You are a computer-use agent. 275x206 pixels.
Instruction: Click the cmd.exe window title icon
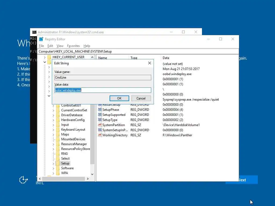coord(34,32)
